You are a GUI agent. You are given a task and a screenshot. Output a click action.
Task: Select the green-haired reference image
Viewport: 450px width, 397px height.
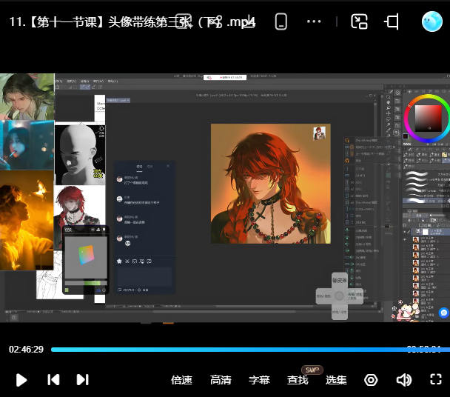pyautogui.click(x=27, y=96)
